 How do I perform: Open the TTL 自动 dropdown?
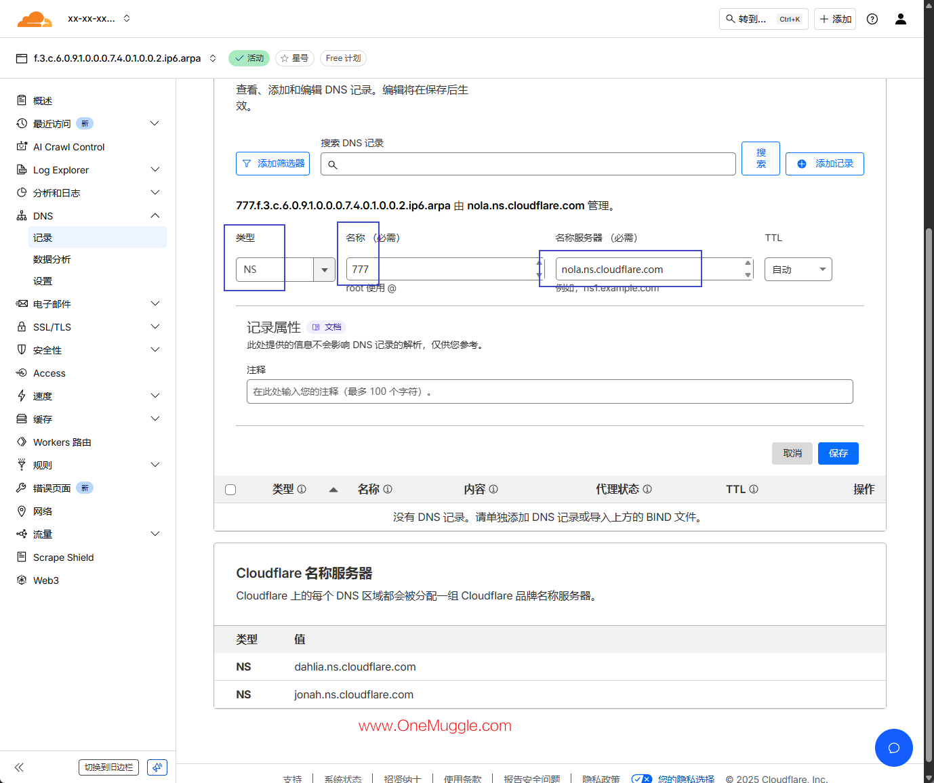pyautogui.click(x=798, y=270)
